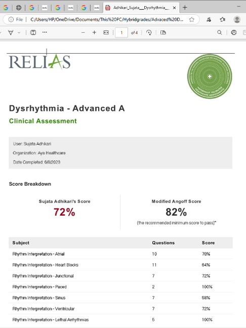Image resolution: width=246 pixels, height=328 pixels.
Task: Click the Rhythm Interpretation - Sinus row
Action: pyautogui.click(x=120, y=298)
